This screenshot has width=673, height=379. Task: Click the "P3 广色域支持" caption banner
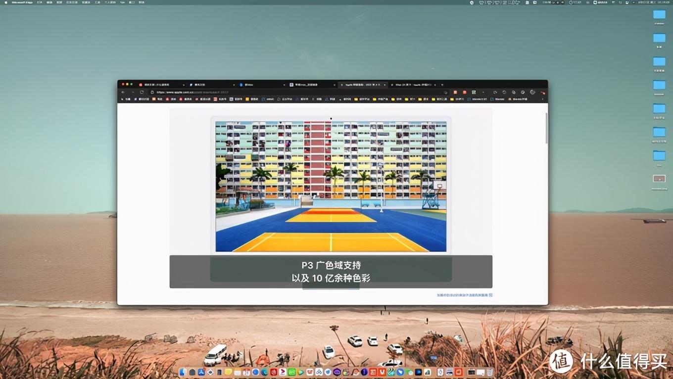[x=331, y=271]
